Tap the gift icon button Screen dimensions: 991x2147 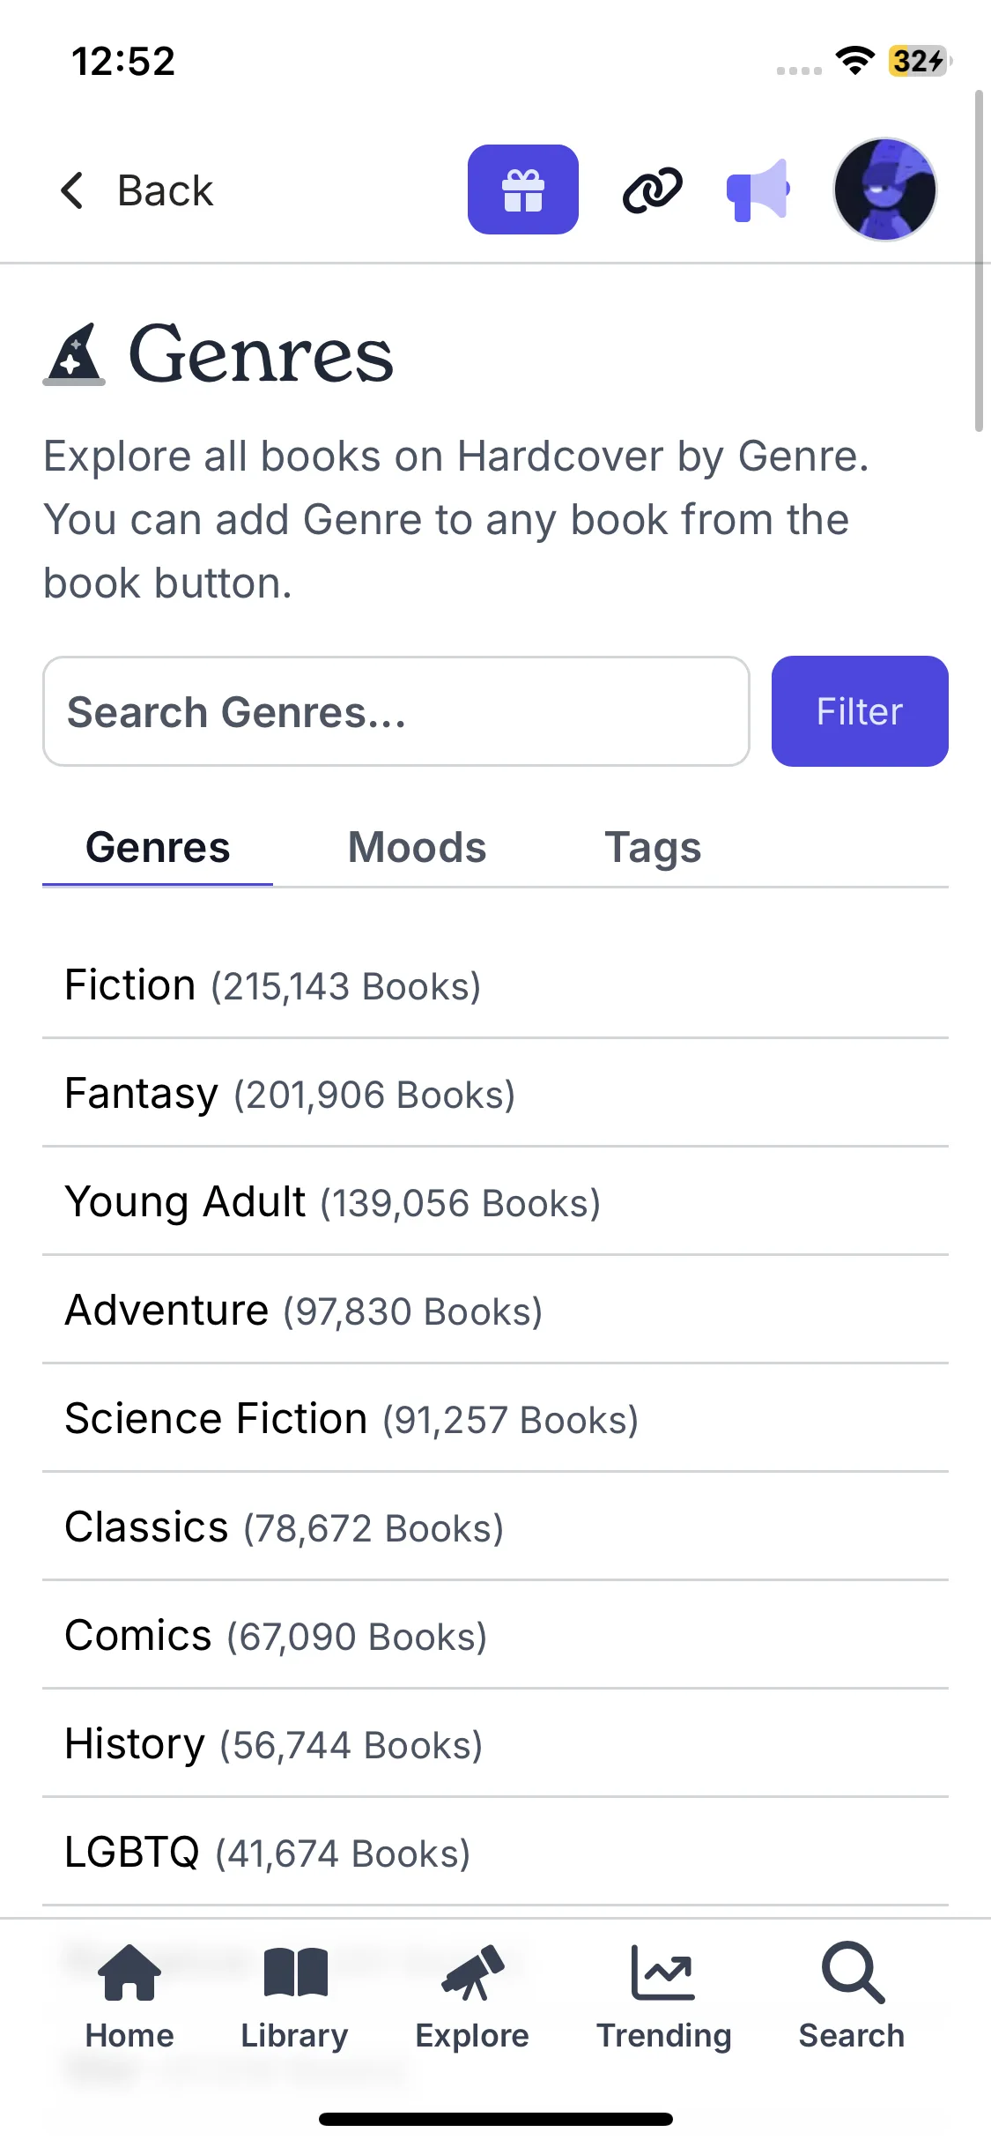click(x=522, y=189)
